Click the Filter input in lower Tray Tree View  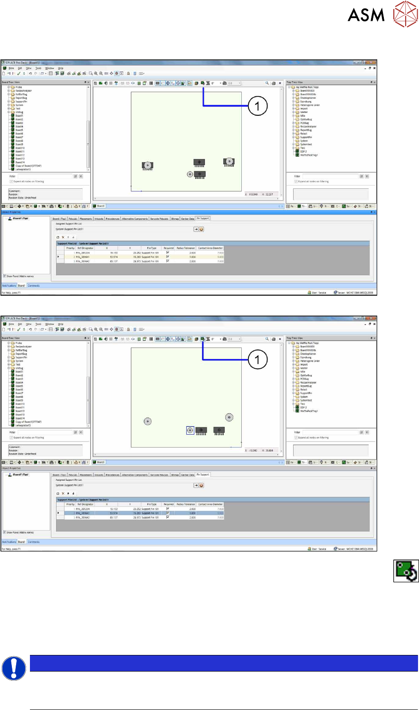click(x=331, y=432)
